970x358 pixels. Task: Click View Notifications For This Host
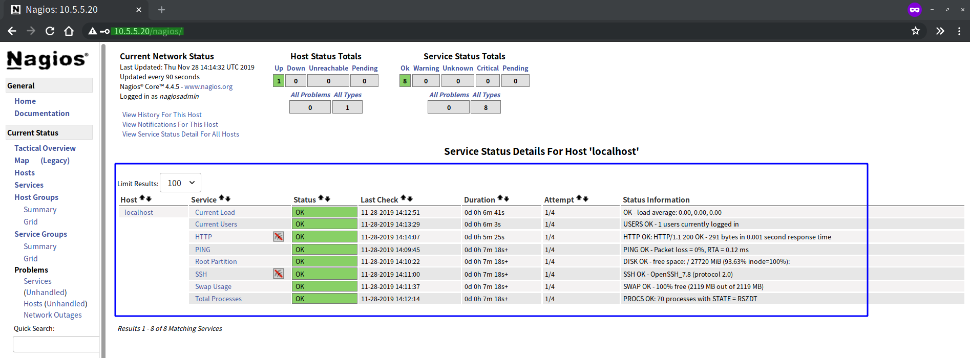coord(170,124)
